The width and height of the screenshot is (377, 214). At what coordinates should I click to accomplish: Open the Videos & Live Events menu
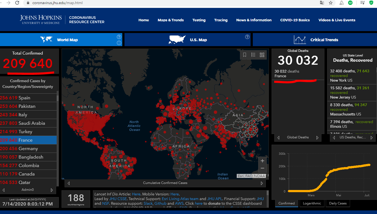[337, 20]
